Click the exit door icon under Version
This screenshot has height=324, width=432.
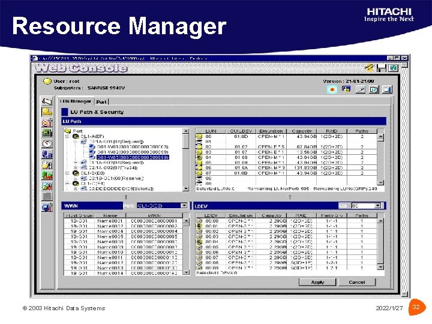tap(388, 89)
